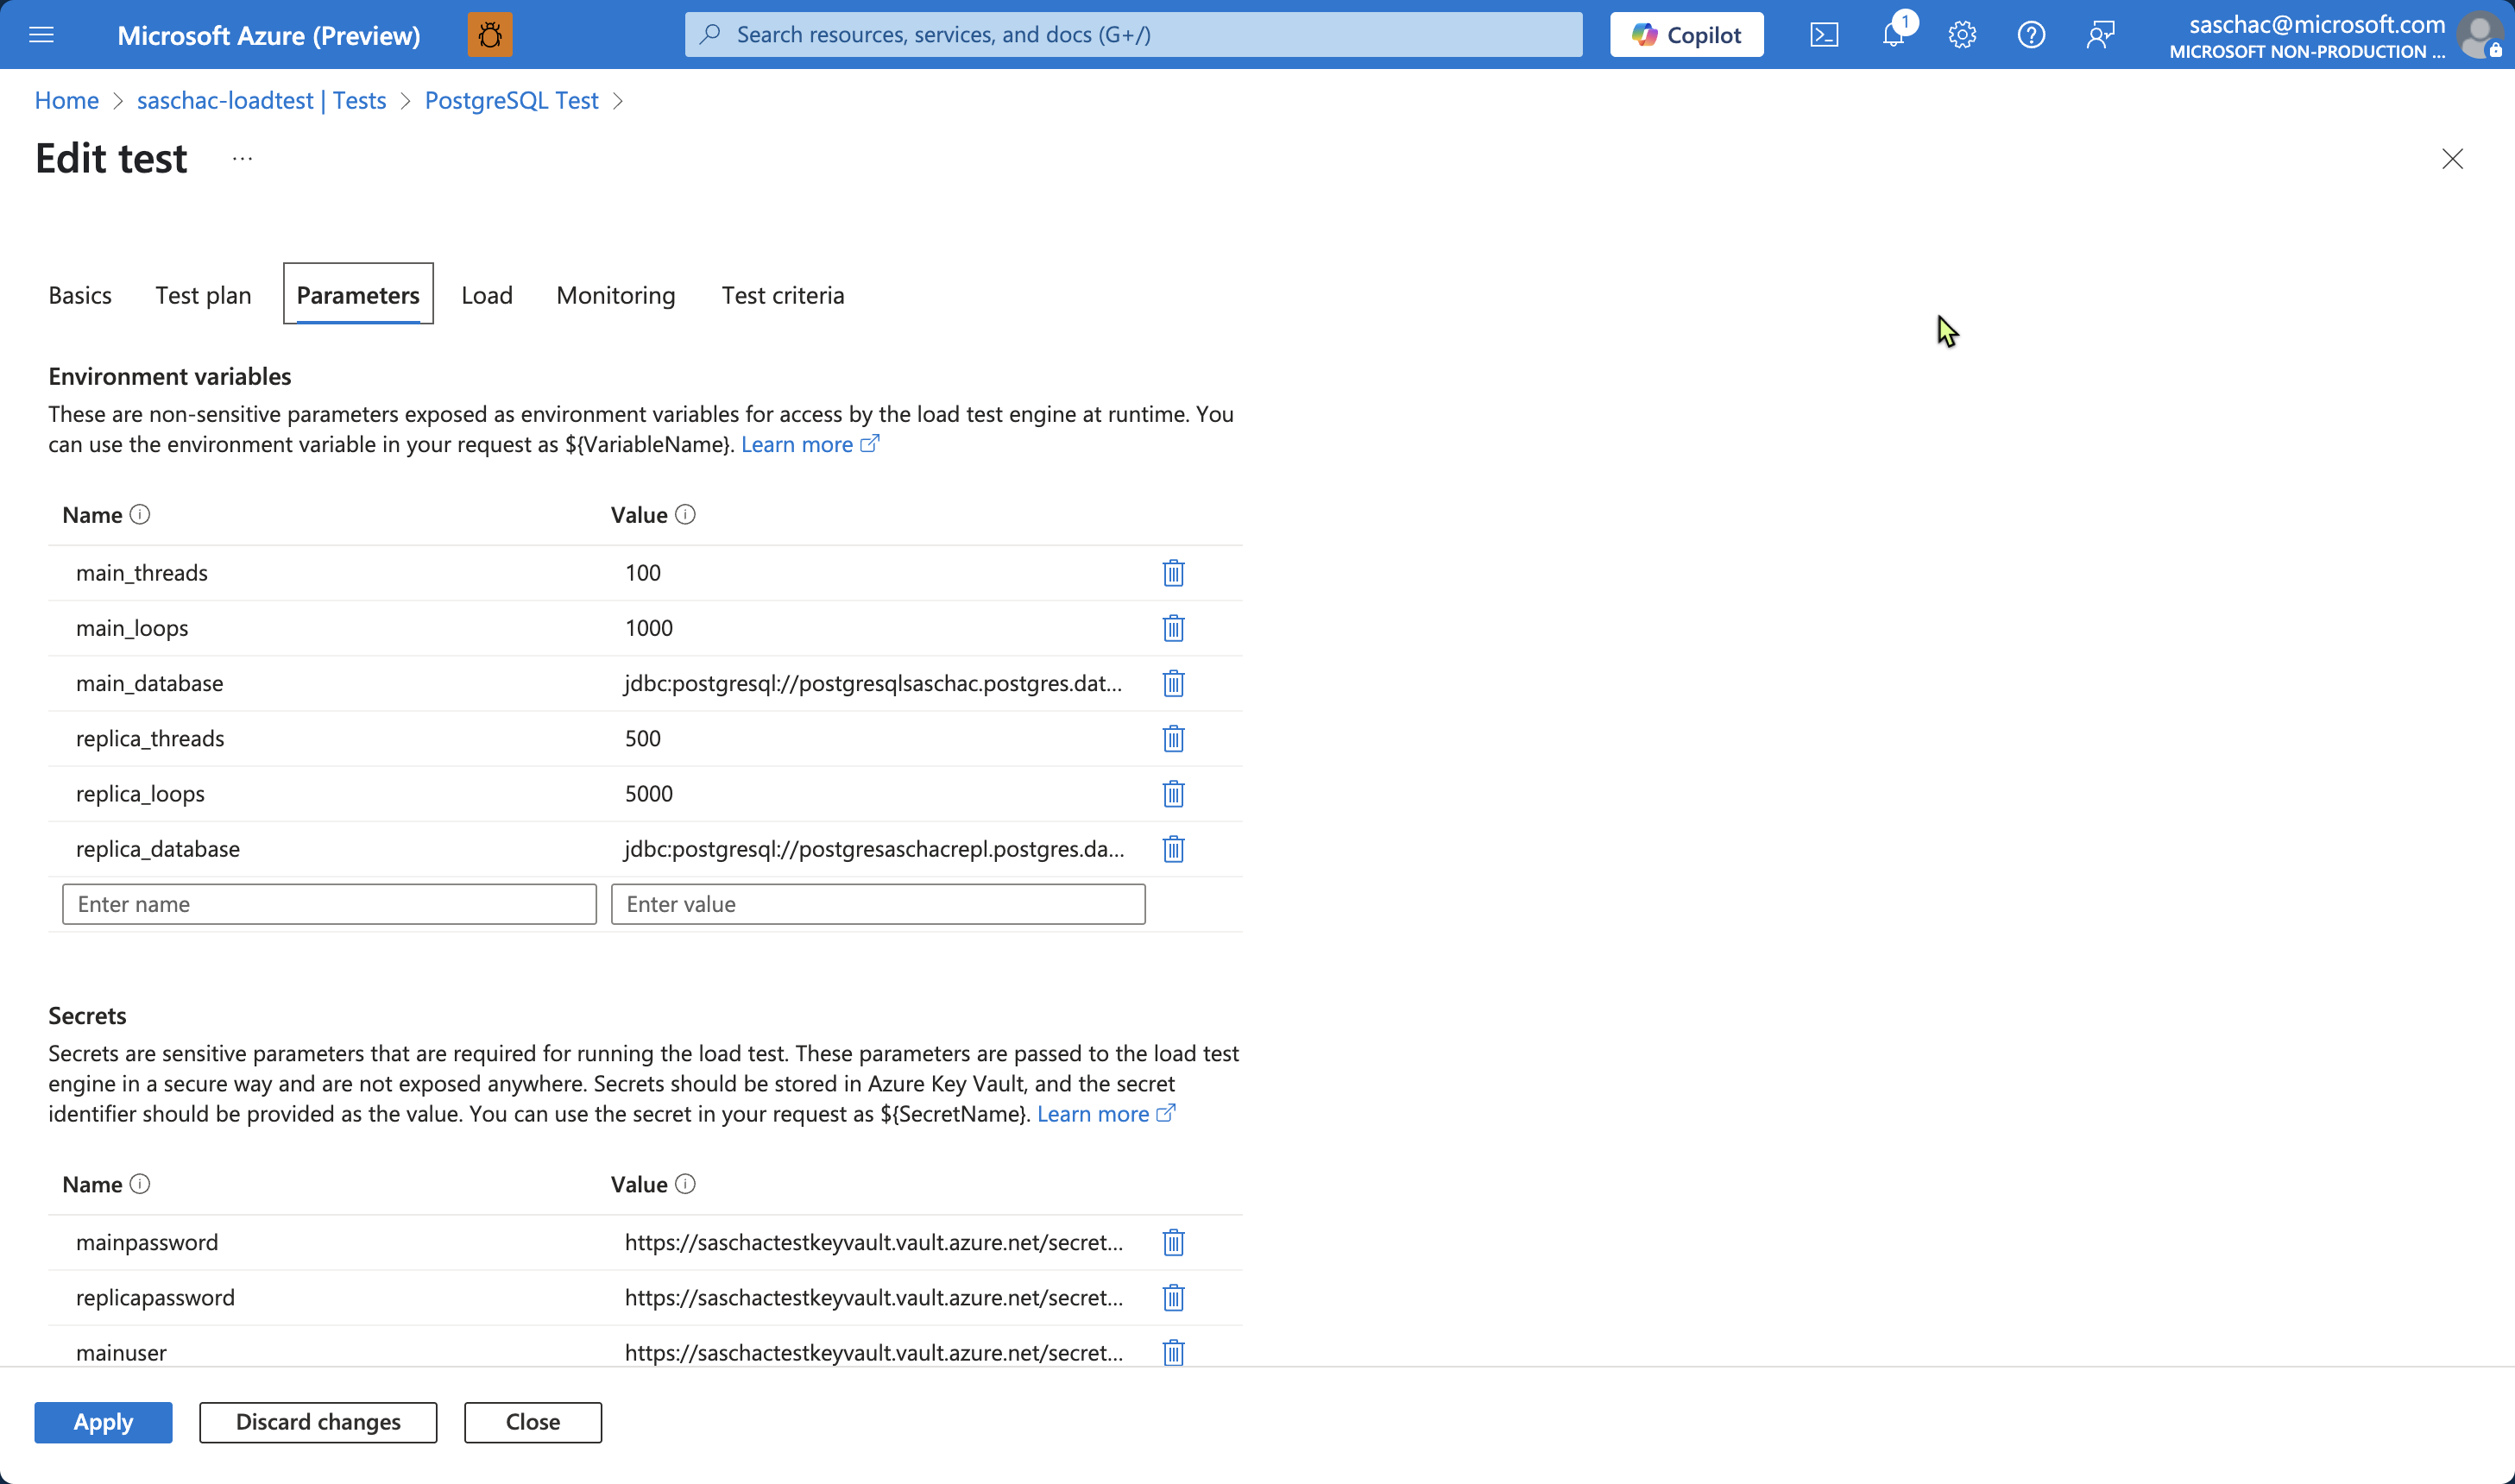Click the replicapassword key vault URL
2515x1484 pixels.
pos(874,1297)
